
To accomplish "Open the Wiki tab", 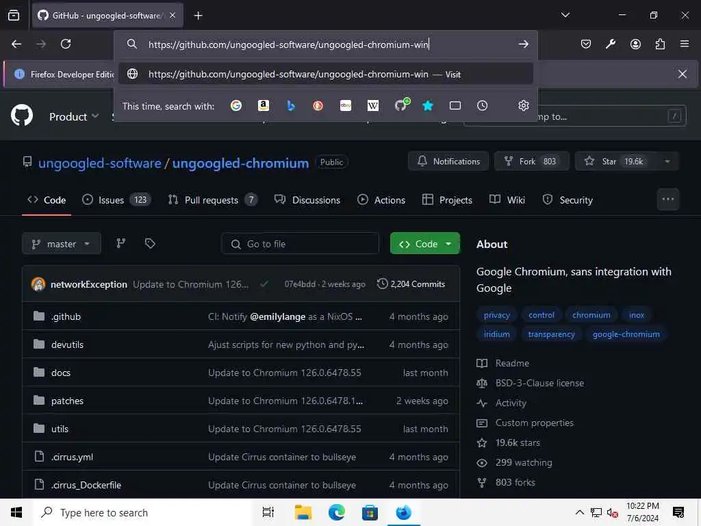I will (507, 200).
